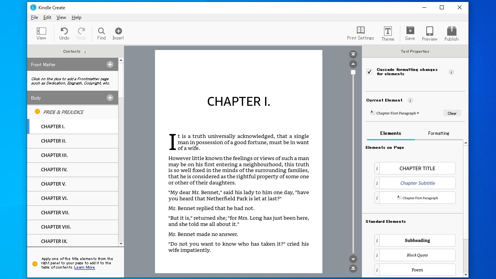This screenshot has height=279, width=496.
Task: Save the book project
Action: click(410, 33)
